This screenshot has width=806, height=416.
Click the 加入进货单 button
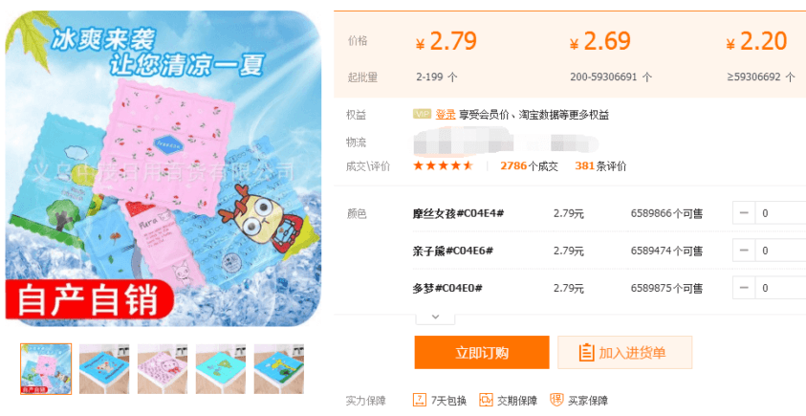(x=624, y=353)
